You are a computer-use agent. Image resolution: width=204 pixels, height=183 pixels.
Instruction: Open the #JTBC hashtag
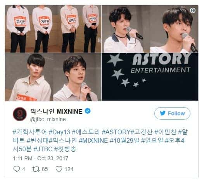43,149
